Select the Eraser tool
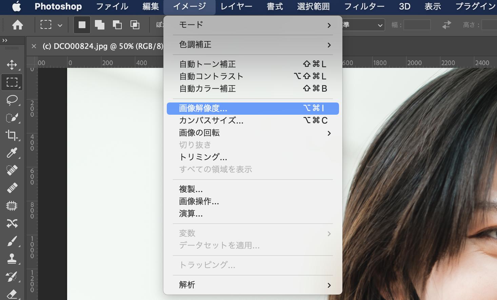 (x=12, y=294)
